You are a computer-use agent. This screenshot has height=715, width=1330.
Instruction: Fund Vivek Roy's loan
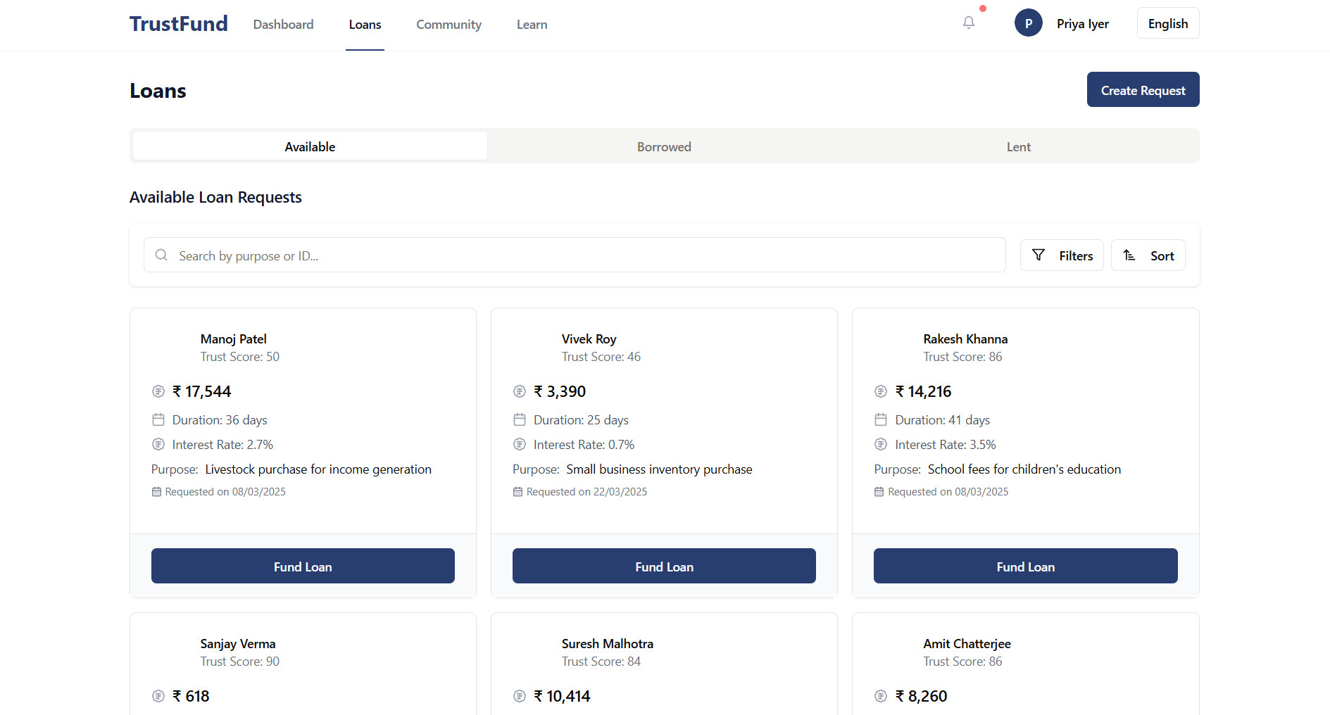click(x=664, y=566)
